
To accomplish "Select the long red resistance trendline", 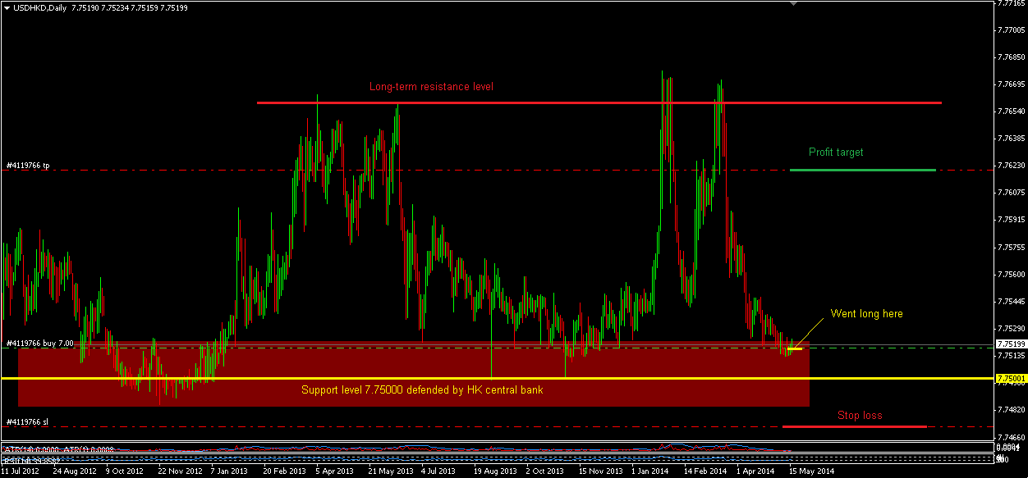I will [x=599, y=102].
